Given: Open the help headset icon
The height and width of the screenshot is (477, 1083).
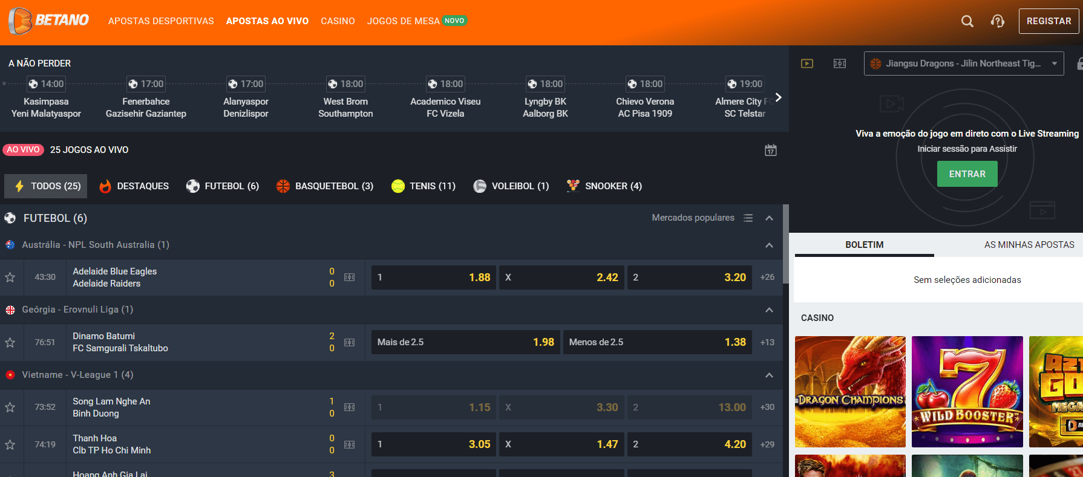Looking at the screenshot, I should (x=998, y=21).
